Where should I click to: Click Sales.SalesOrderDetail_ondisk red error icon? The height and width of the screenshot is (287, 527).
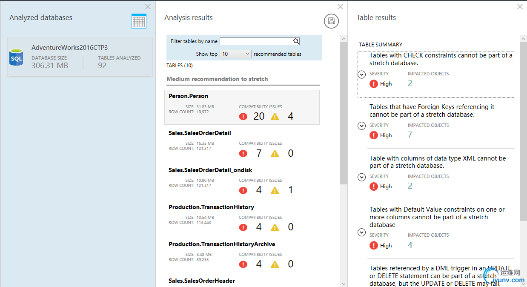tap(243, 190)
